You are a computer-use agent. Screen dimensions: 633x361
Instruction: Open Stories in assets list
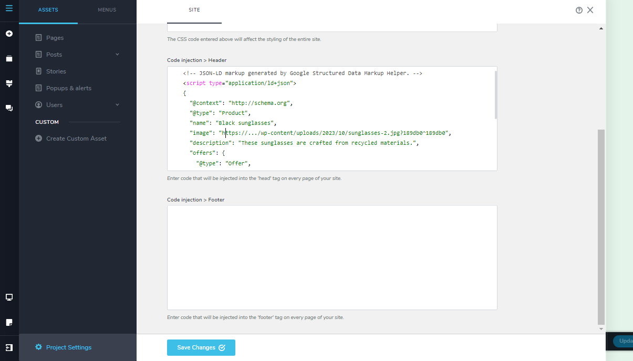56,71
